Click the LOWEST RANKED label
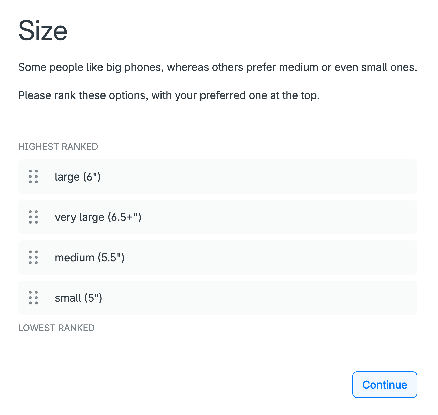Screen dimensions: 438x415 (56, 328)
